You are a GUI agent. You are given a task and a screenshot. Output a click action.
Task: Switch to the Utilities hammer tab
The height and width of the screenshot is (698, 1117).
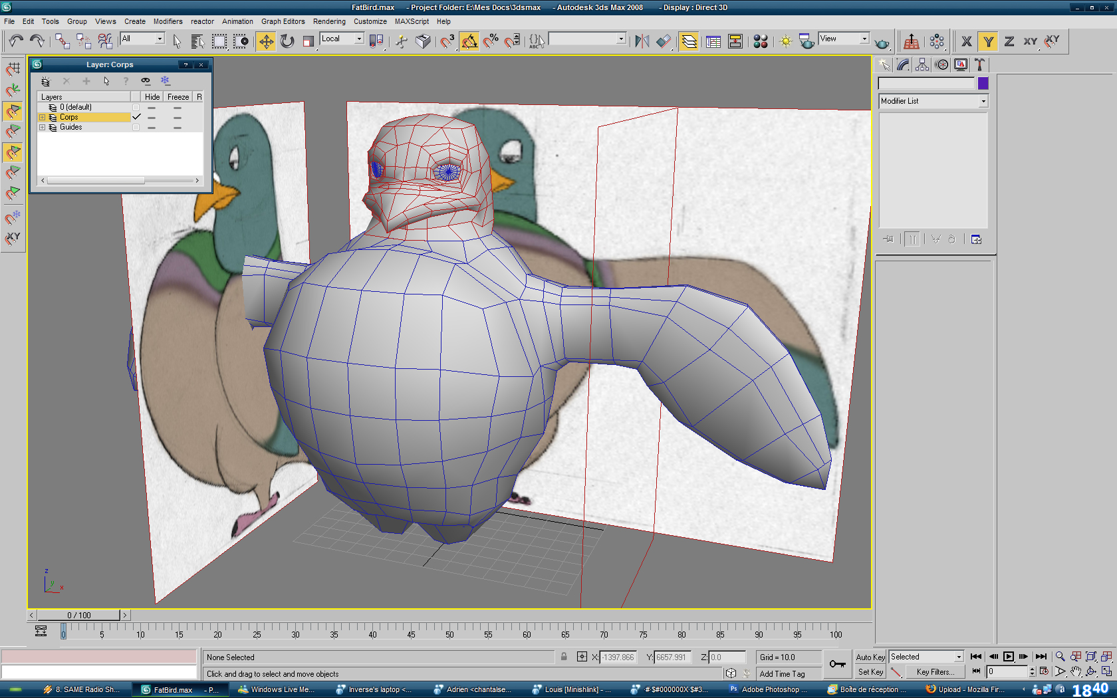coord(979,64)
